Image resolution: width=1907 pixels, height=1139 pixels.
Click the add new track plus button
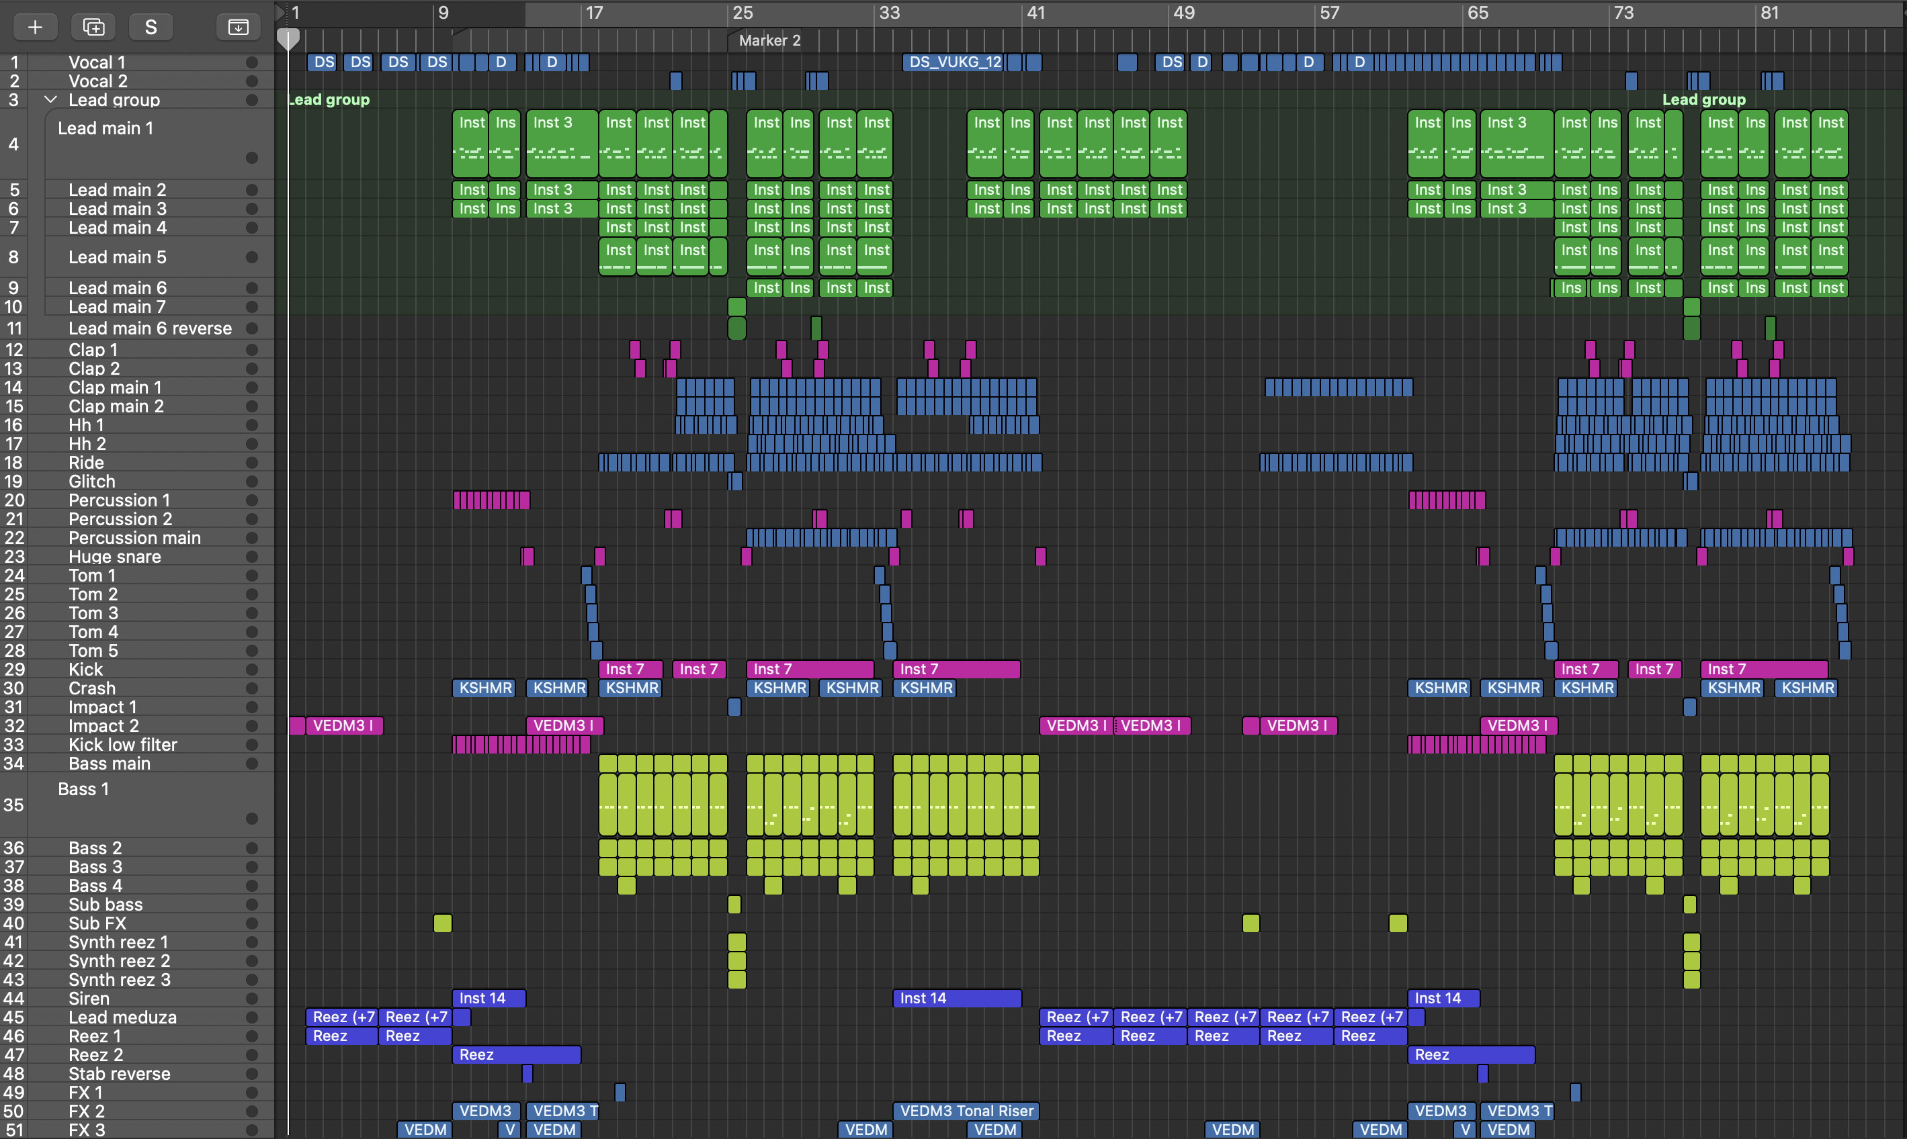pos(34,27)
